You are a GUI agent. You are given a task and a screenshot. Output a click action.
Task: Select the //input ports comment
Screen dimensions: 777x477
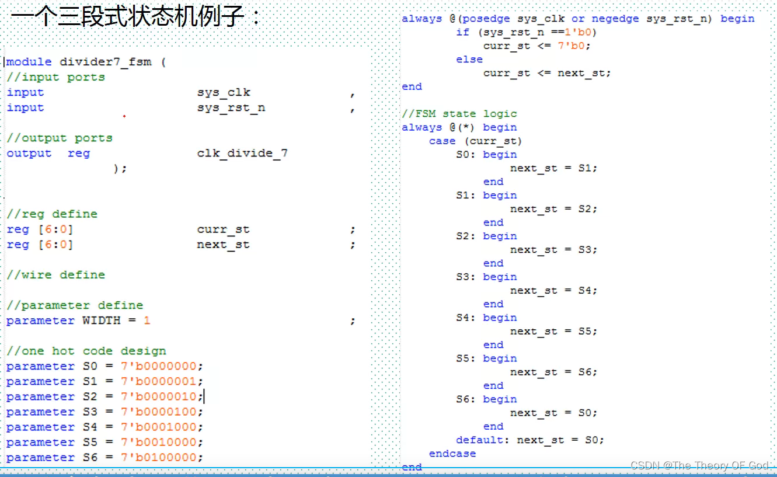(x=56, y=77)
